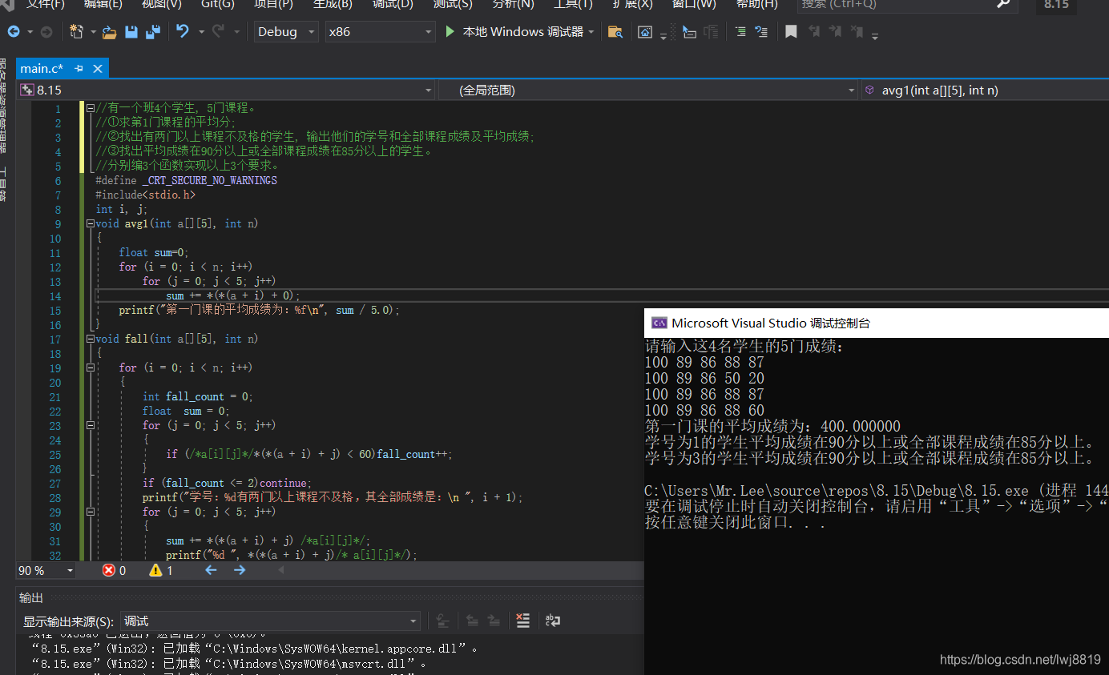Screen dimensions: 1109x675
Task: Click console line '100 89 86 50 20'
Action: [x=704, y=378]
